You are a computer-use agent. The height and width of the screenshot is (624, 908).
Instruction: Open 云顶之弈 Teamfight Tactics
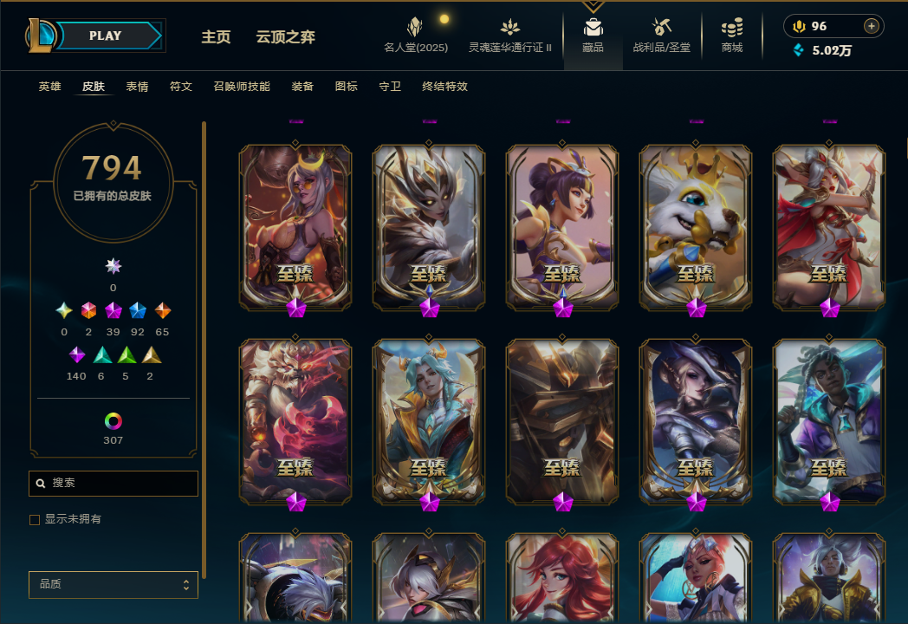click(x=286, y=37)
